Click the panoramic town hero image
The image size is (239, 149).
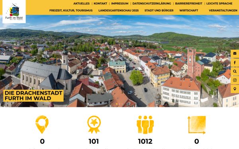coord(119,61)
